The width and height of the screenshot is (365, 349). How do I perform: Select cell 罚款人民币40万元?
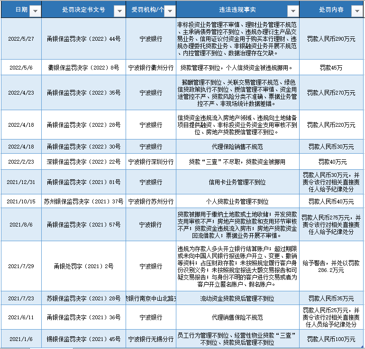coord(331,201)
